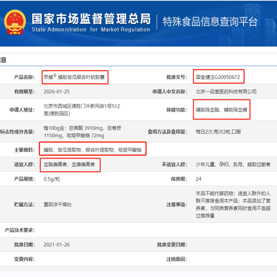Click applicant name 北京一品堂医药科技有限公司
Screen dimensions: 277x277
226,91
